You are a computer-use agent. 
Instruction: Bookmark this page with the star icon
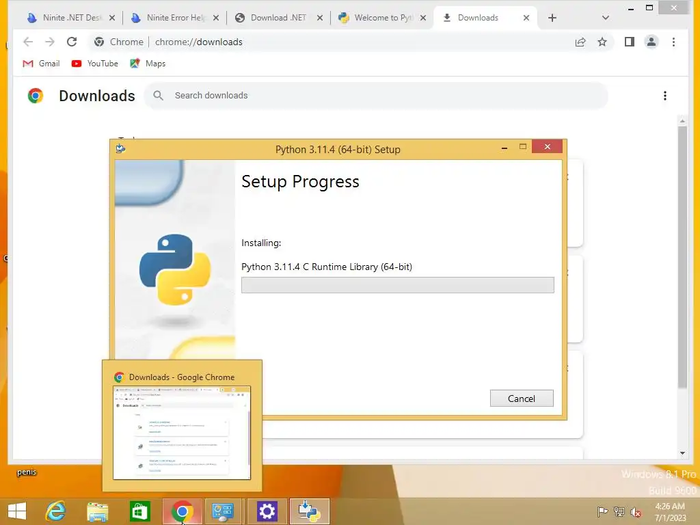602,42
